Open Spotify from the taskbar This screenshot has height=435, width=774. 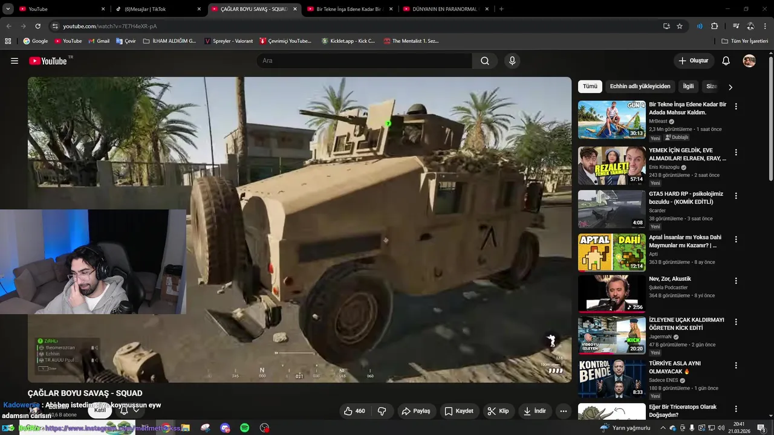(x=244, y=428)
